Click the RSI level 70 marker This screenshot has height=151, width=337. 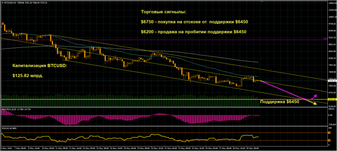[329, 133]
